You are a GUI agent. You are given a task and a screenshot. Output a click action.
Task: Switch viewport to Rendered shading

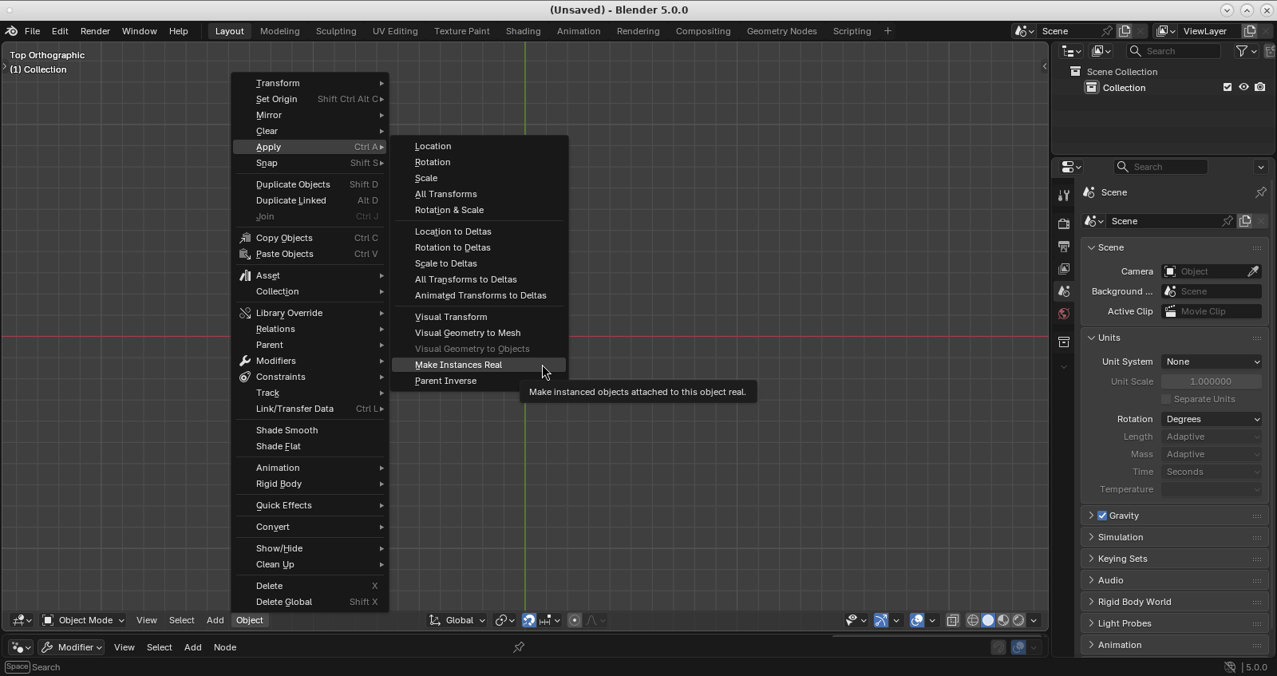pos(1018,620)
